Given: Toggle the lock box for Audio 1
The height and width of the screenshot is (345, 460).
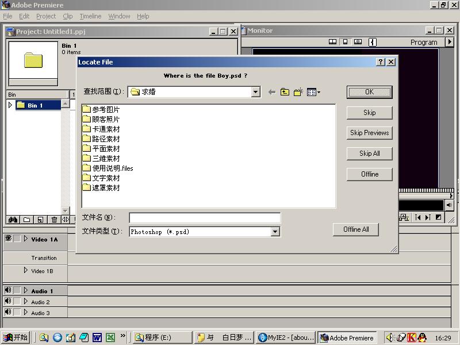Looking at the screenshot, I should 17,290.
